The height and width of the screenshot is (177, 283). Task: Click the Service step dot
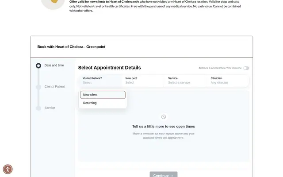click(38, 108)
